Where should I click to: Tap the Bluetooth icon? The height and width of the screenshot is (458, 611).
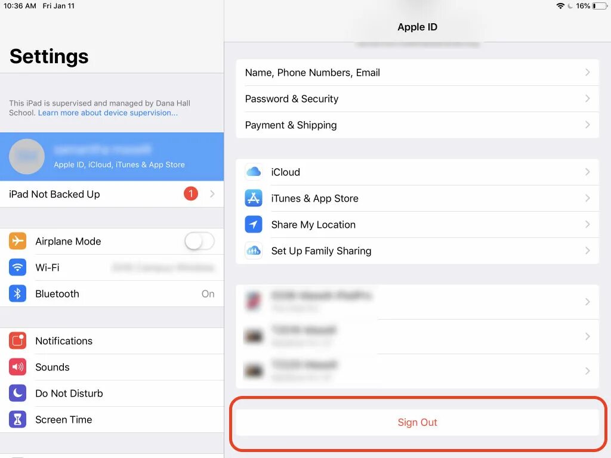pyautogui.click(x=17, y=293)
